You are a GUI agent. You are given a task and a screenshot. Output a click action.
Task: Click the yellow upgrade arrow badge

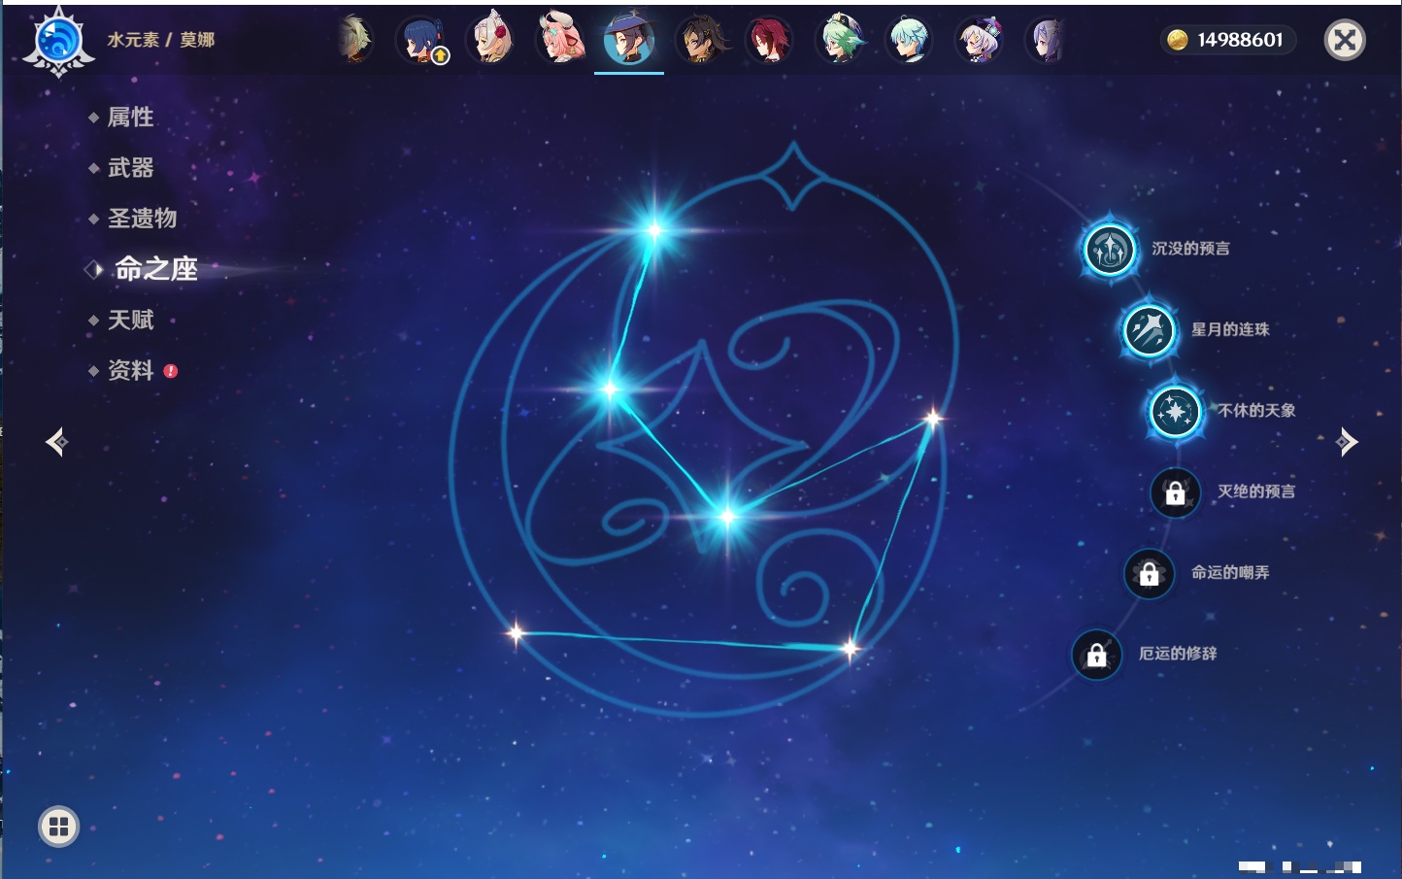pyautogui.click(x=441, y=56)
